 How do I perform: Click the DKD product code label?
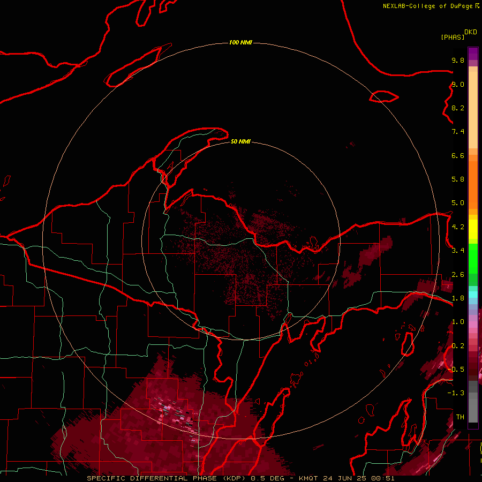point(471,32)
